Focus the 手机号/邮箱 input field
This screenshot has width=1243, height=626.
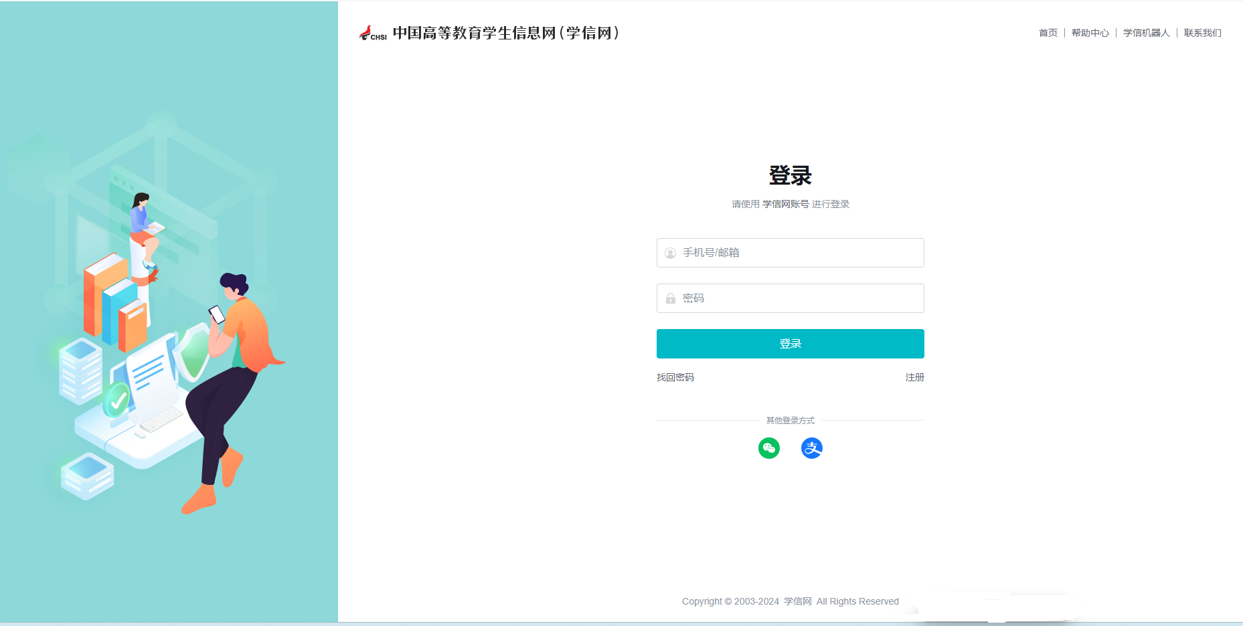(x=797, y=253)
